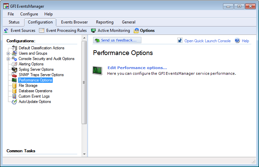Switch to the Events Browser tab
259x167 pixels.
pos(74,22)
